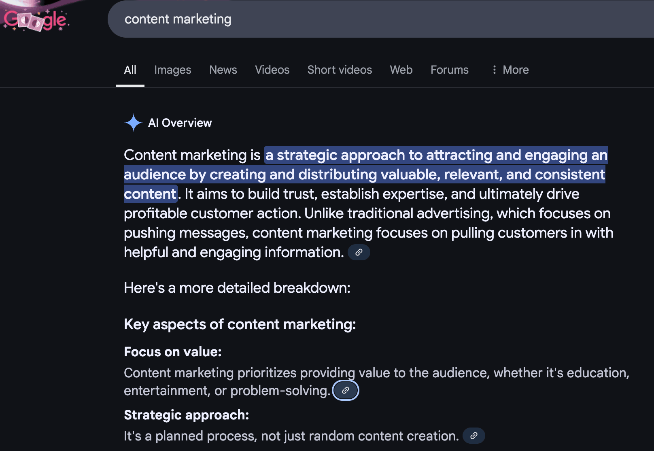654x451 pixels.
Task: Click the AI Overview heading label
Action: (180, 123)
